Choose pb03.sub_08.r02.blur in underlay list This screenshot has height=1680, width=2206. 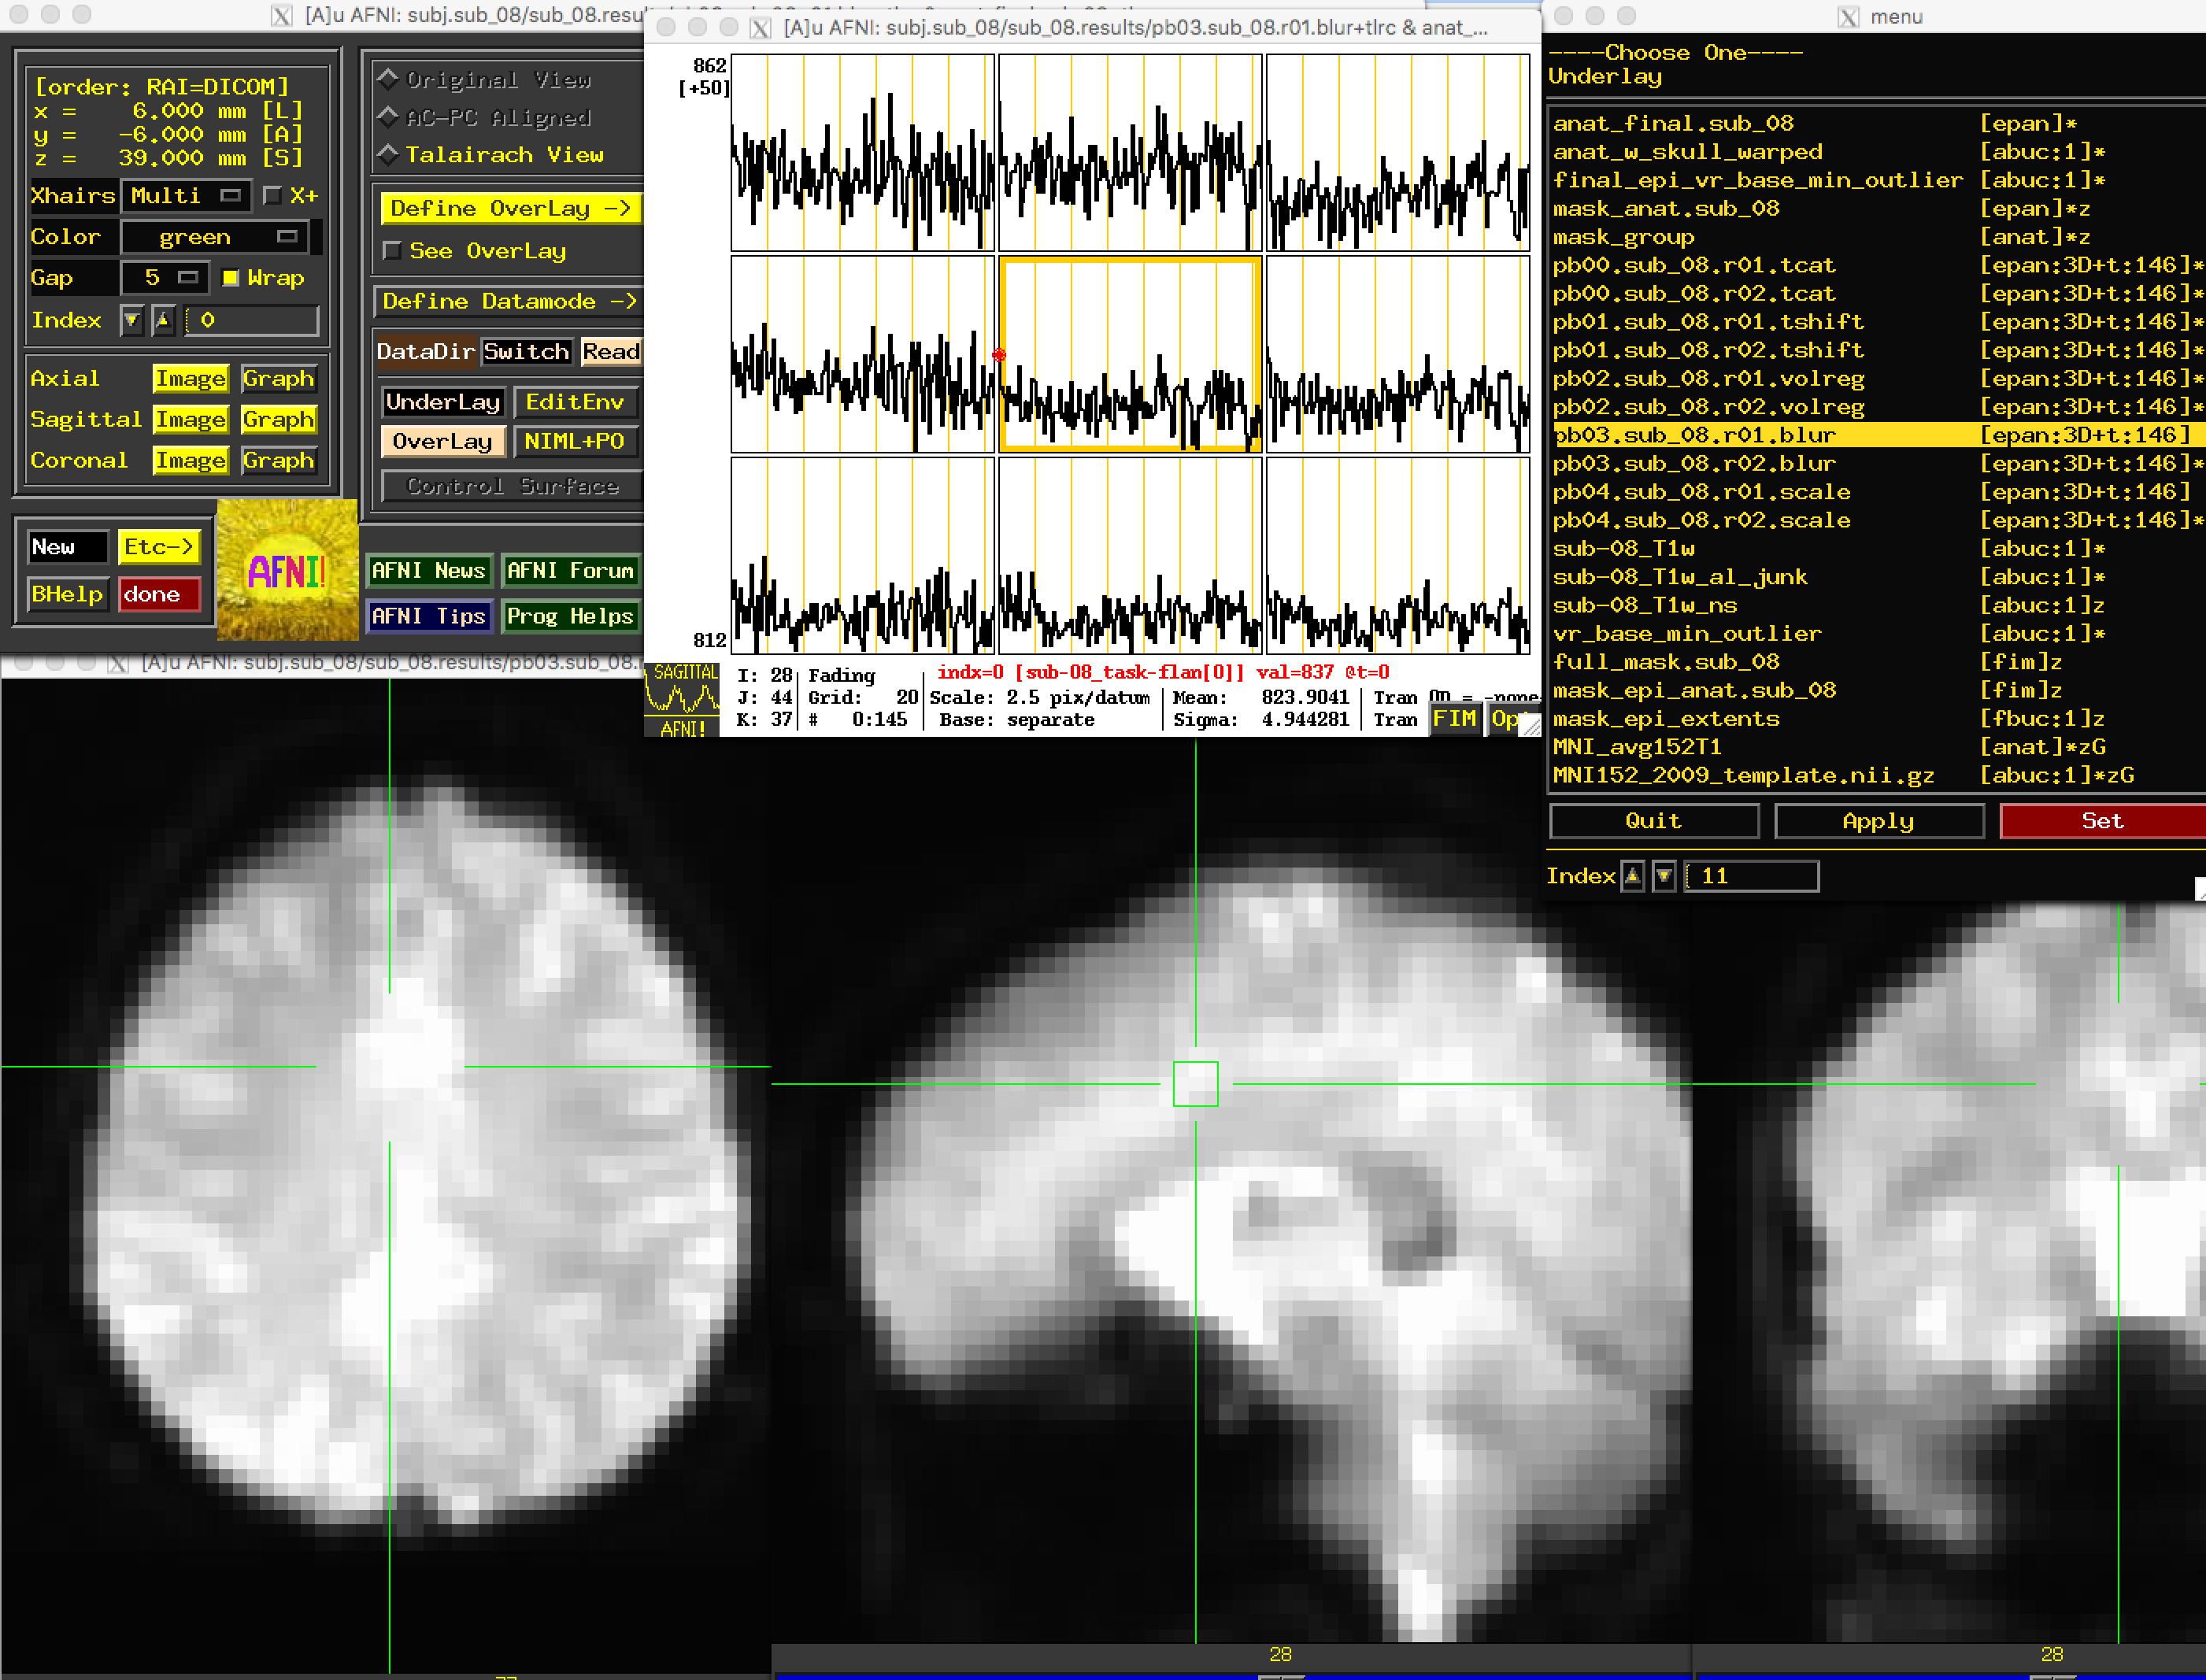click(x=1877, y=464)
